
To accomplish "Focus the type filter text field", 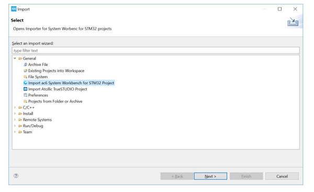I will point(156,50).
